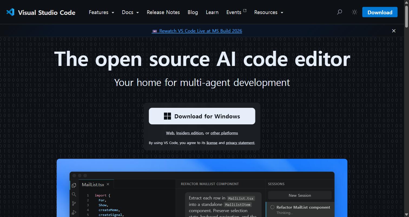Open the other platforms link
Screen dimensions: 409x217
224,133
